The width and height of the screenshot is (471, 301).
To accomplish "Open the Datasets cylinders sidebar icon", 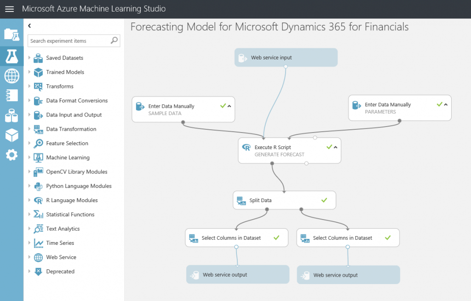I will (11, 115).
